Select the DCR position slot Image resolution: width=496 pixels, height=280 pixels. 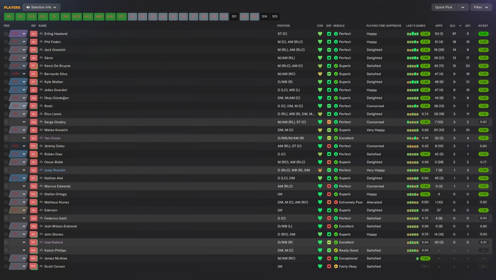[31, 17]
